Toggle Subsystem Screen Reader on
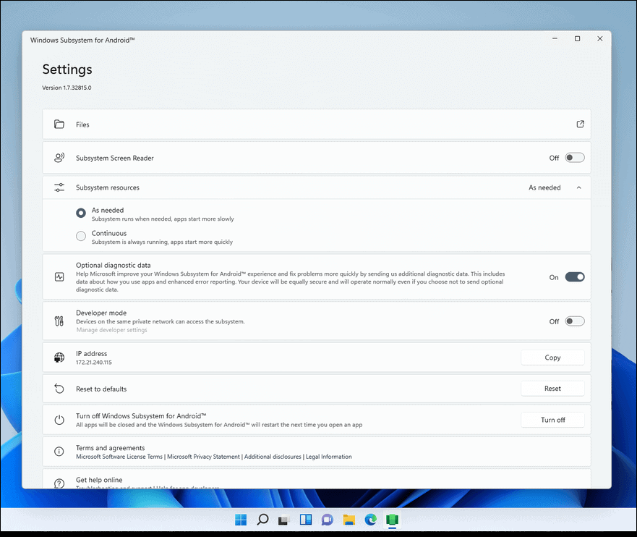The image size is (637, 537). coord(575,157)
